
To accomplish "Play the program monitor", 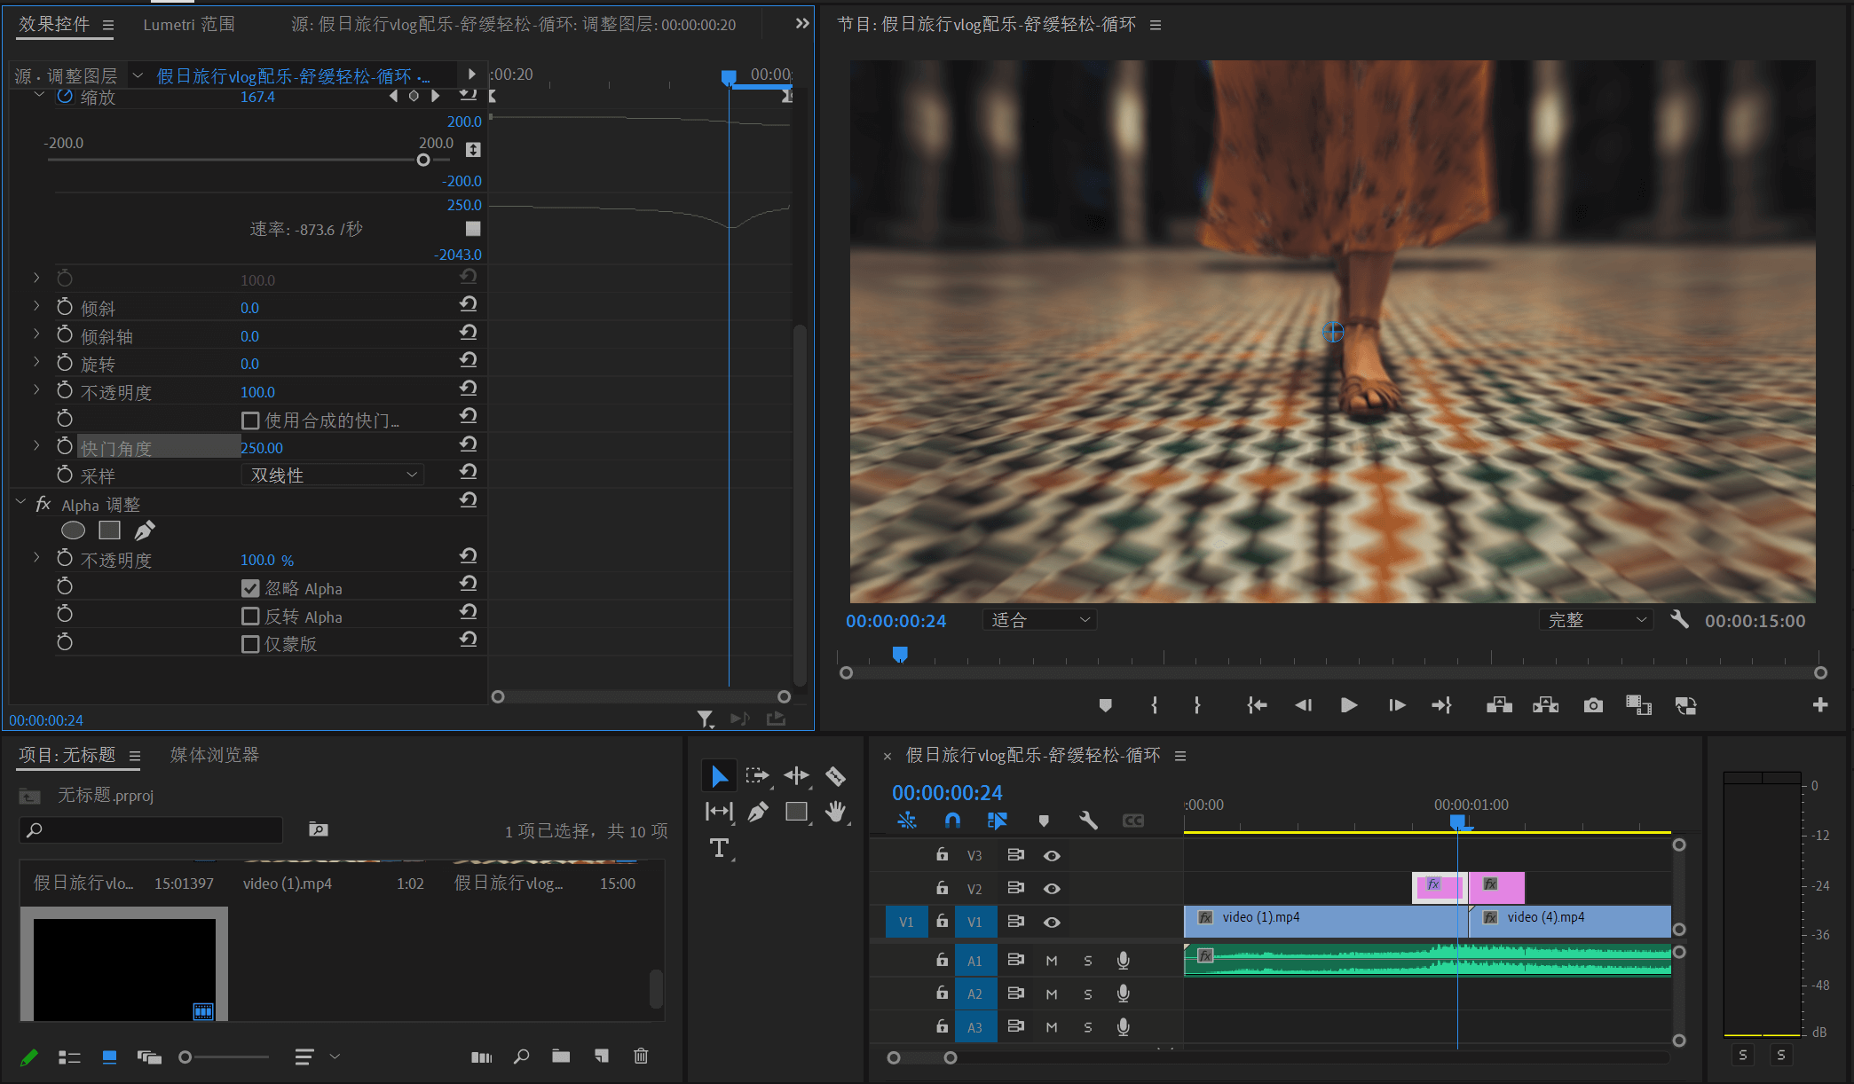I will (1349, 705).
